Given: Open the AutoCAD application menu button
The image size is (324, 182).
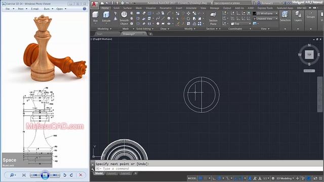Looking at the screenshot, I should (x=95, y=5).
